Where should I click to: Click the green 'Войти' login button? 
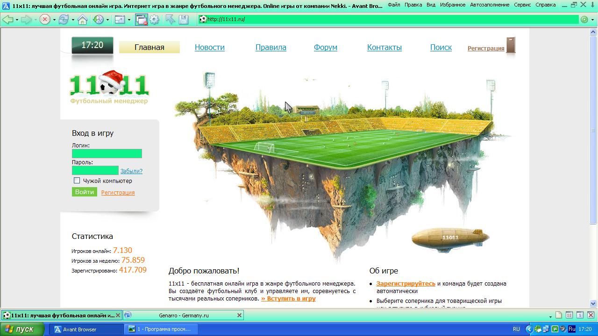click(85, 192)
